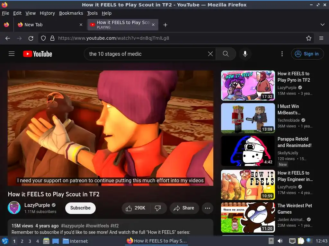Open the Internet taskbar folder
The height and width of the screenshot is (246, 329).
[75, 241]
